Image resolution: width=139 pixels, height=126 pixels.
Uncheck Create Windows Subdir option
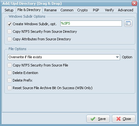[9, 24]
